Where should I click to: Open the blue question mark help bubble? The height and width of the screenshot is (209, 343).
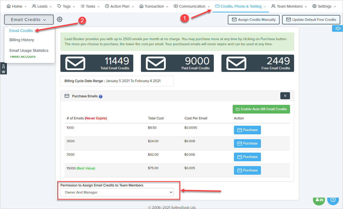333,200
